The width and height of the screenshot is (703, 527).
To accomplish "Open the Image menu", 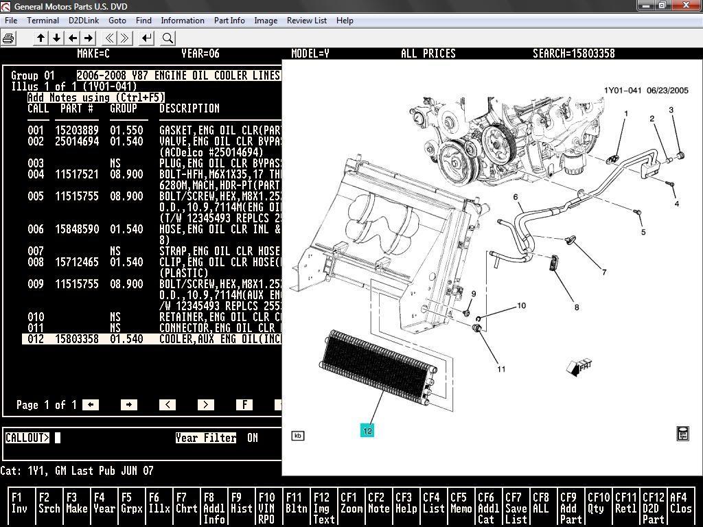I will point(266,21).
